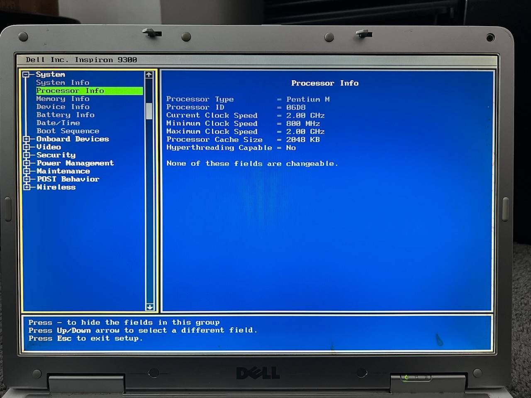The height and width of the screenshot is (398, 531).
Task: Select the Power Management label
Action: click(x=75, y=163)
